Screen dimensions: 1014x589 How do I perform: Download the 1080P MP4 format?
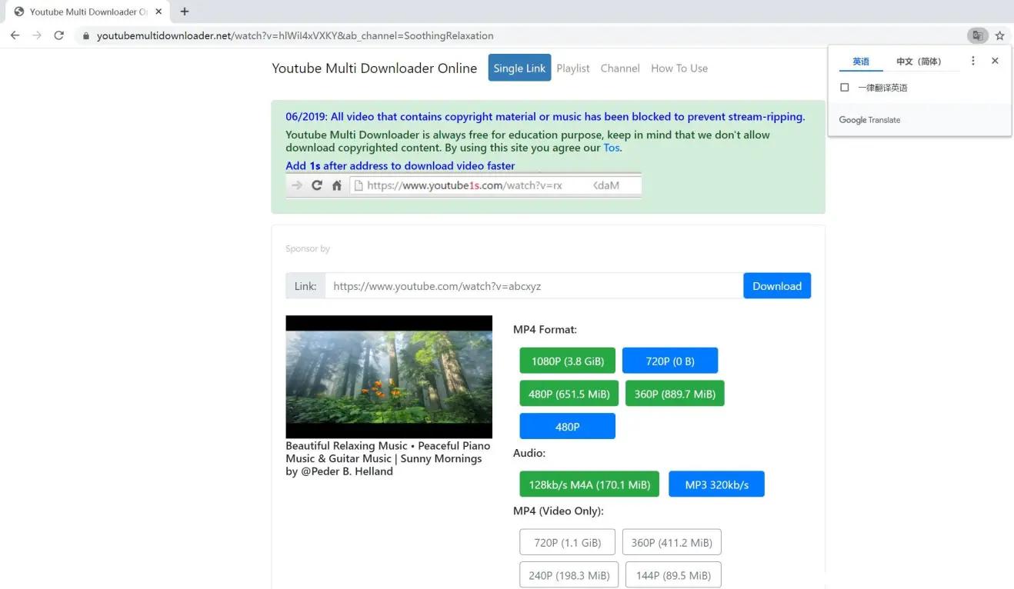click(x=567, y=360)
